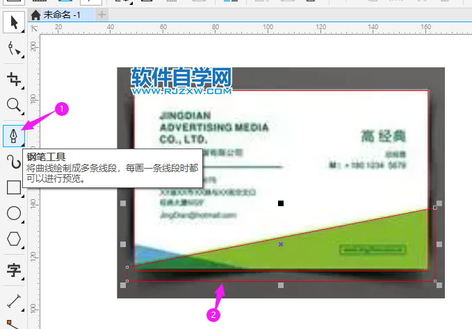
Task: Click the ruler origin corner box
Action: tap(34, 28)
